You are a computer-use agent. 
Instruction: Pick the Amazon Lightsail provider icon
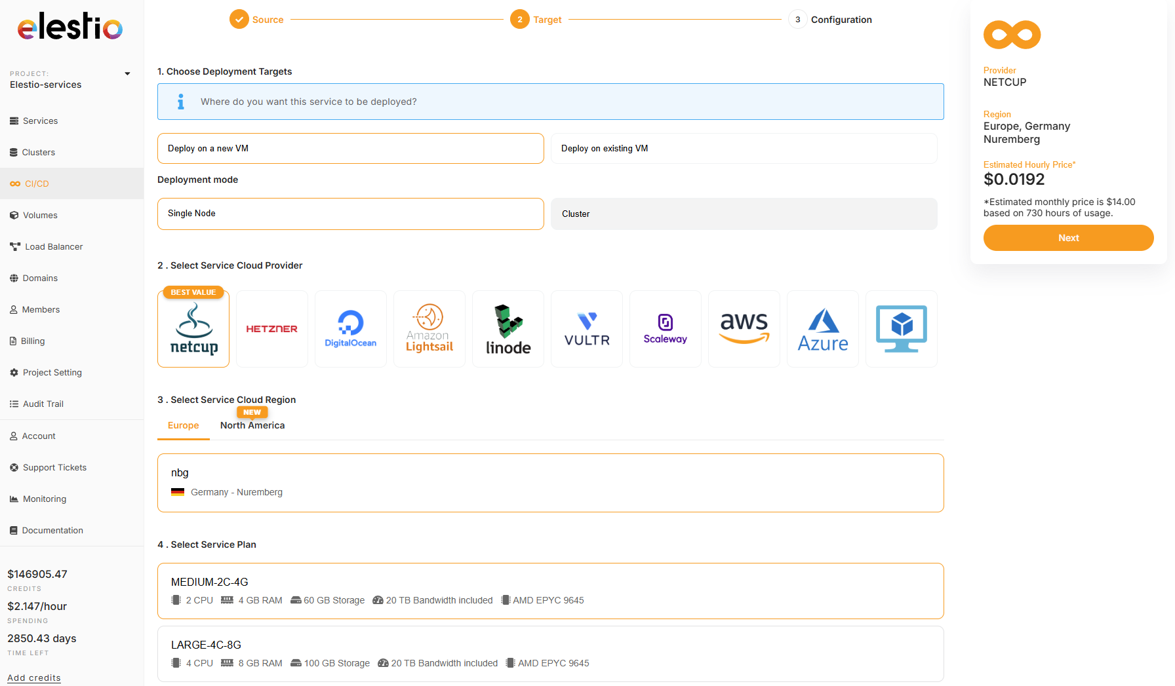[x=429, y=329]
